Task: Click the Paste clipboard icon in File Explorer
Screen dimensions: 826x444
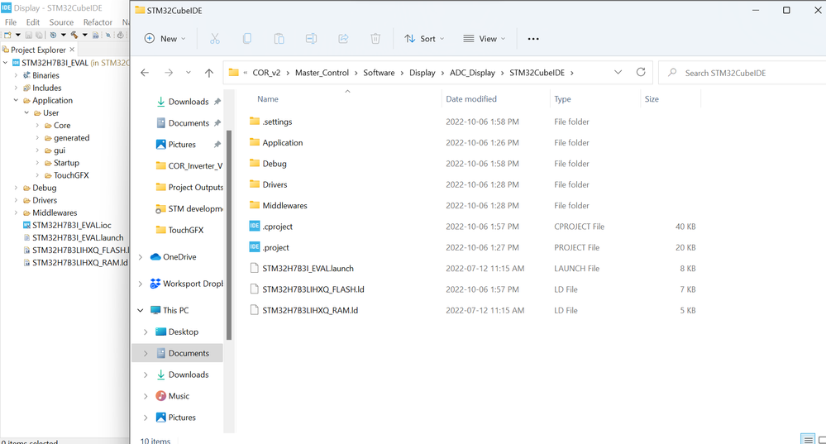Action: [279, 39]
